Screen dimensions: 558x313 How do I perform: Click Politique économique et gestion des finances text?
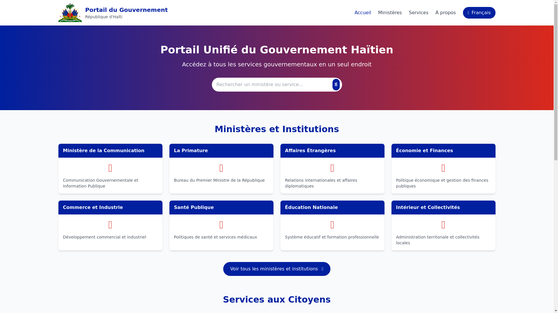tap(442, 183)
